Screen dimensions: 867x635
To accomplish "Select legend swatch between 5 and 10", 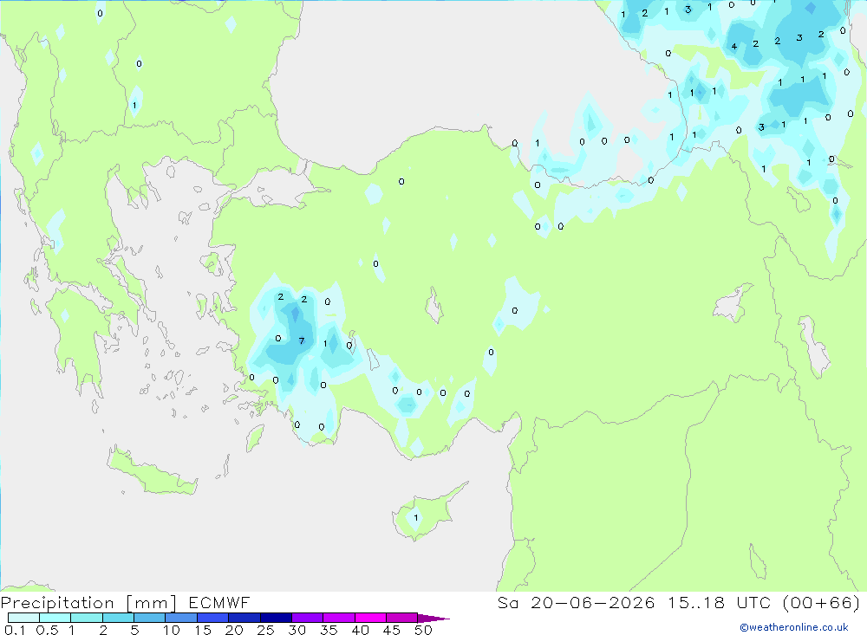I will point(150,618).
